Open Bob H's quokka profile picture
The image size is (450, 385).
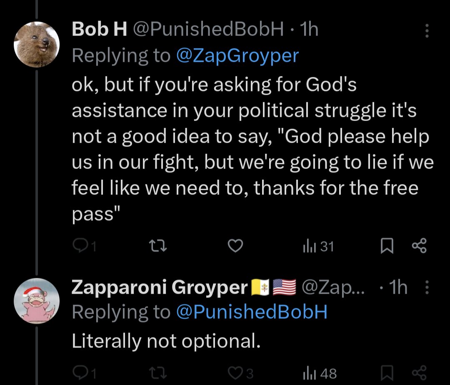click(37, 44)
